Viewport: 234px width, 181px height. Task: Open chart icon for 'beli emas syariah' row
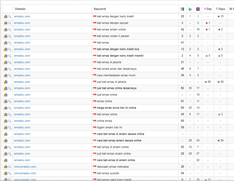[x=6, y=173]
